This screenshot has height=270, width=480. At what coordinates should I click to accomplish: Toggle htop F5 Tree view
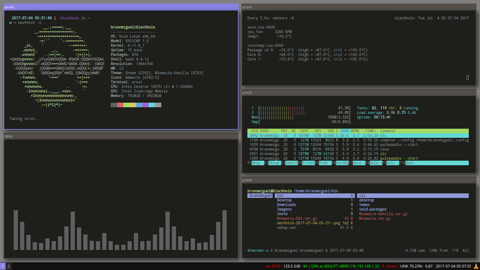[x=323, y=163]
